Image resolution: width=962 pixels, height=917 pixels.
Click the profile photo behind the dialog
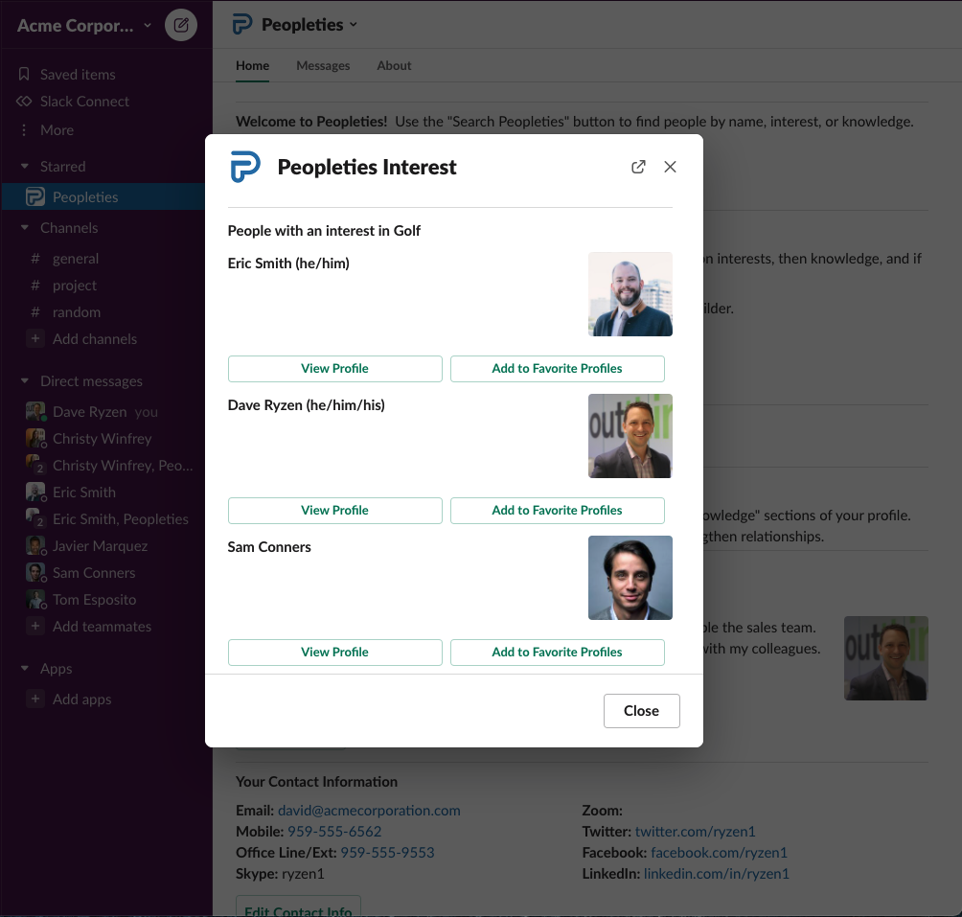coord(886,658)
